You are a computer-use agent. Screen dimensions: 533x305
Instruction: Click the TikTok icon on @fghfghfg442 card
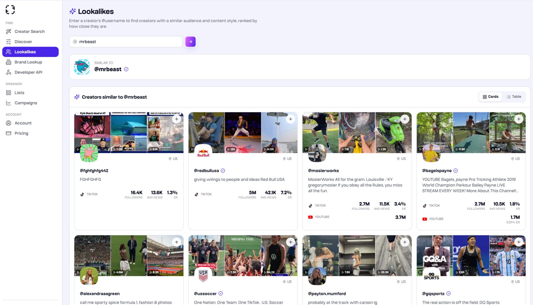82,194
